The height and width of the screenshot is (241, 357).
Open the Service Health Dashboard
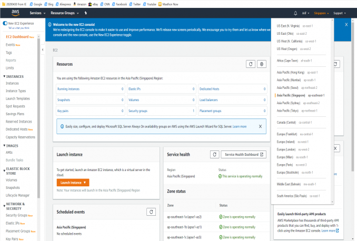244,154
